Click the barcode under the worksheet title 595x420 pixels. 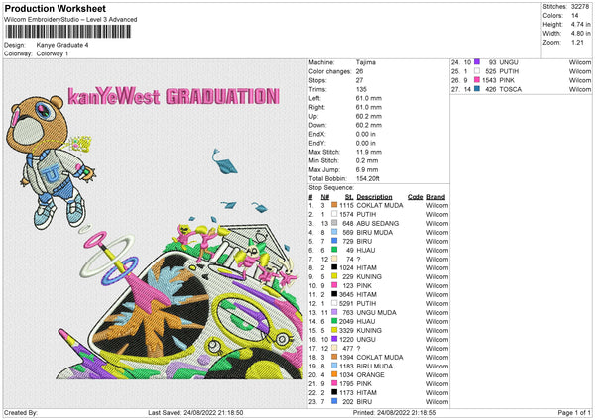pos(68,31)
